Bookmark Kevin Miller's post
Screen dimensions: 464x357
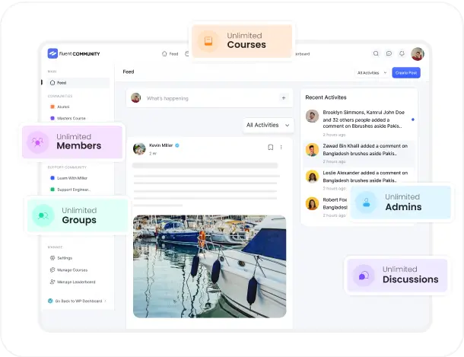coord(271,147)
